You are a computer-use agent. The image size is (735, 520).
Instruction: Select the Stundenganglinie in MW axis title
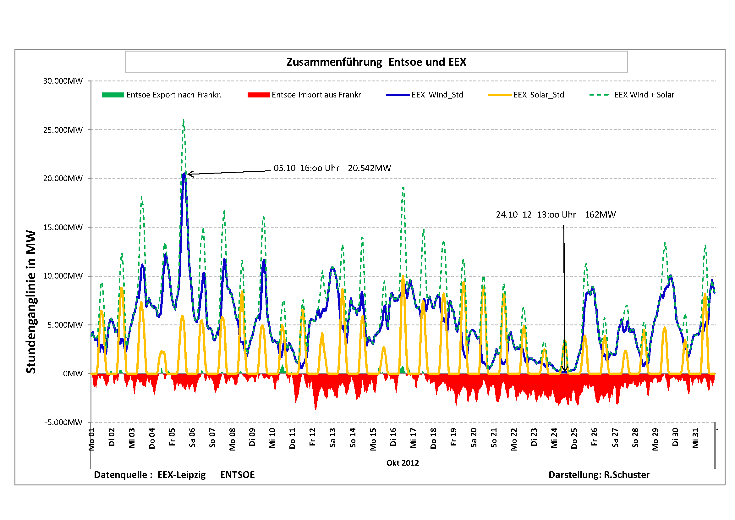(x=31, y=301)
